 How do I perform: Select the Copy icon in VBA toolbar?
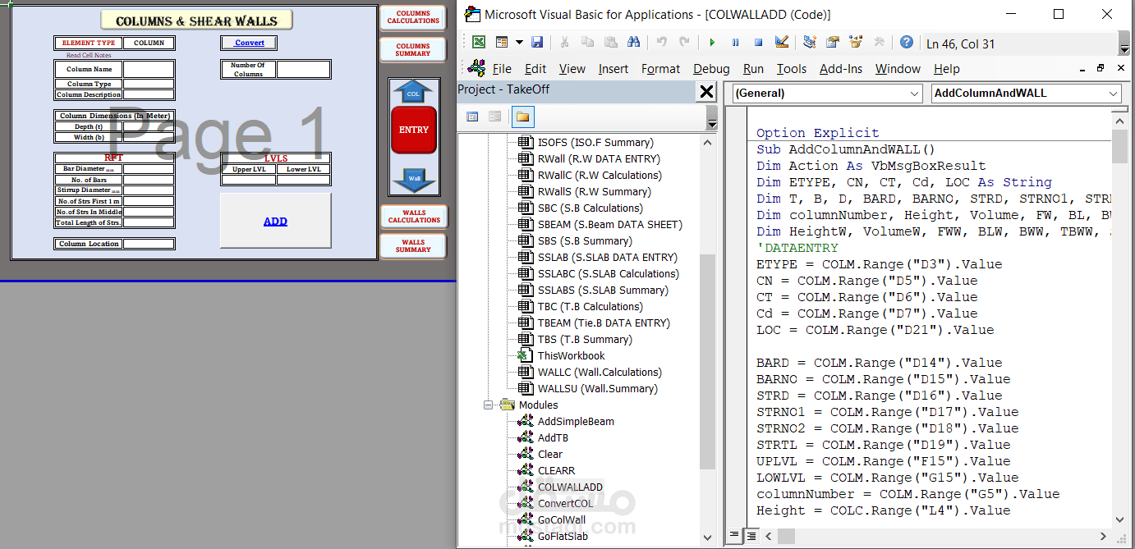587,42
